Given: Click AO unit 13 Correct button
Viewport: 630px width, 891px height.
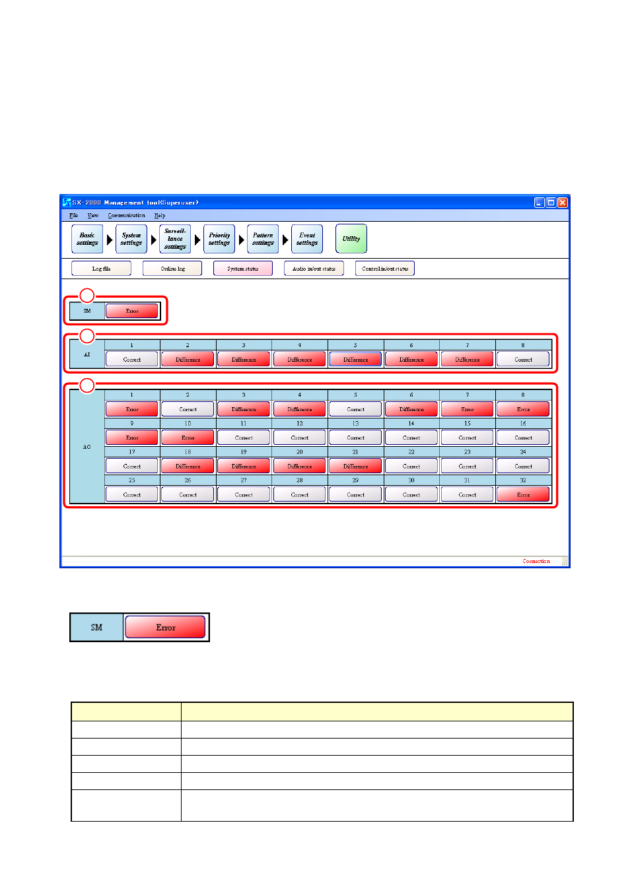Looking at the screenshot, I should tap(355, 438).
